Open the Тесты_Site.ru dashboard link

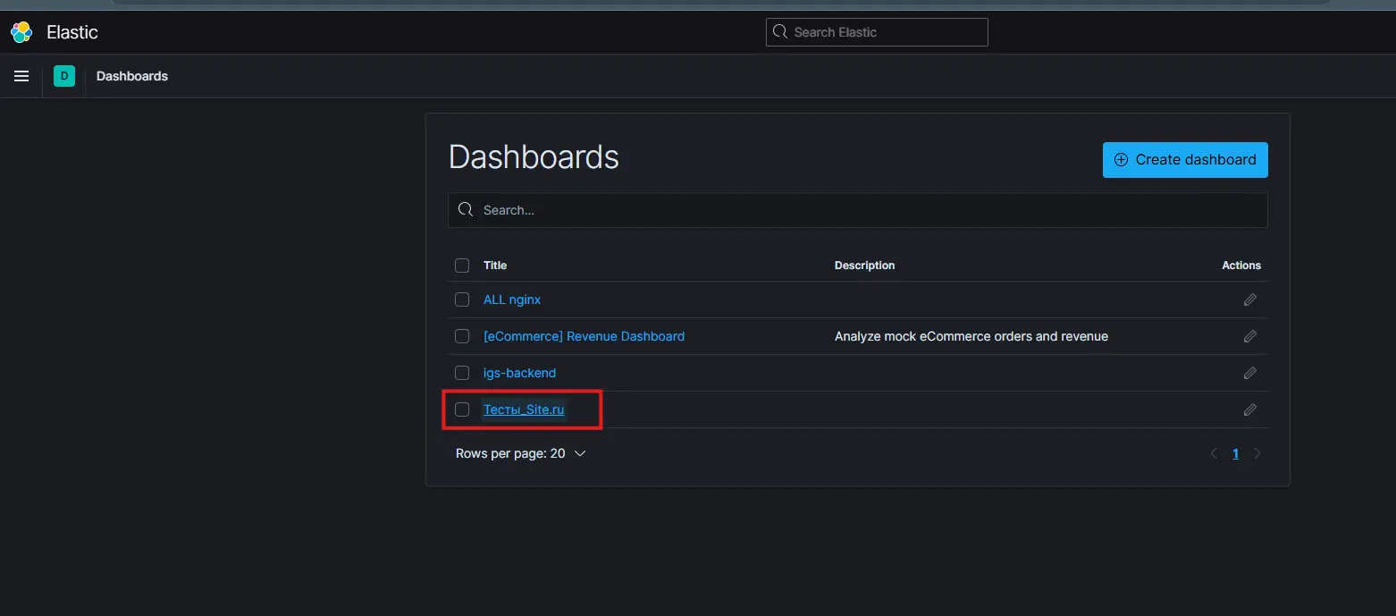click(524, 409)
